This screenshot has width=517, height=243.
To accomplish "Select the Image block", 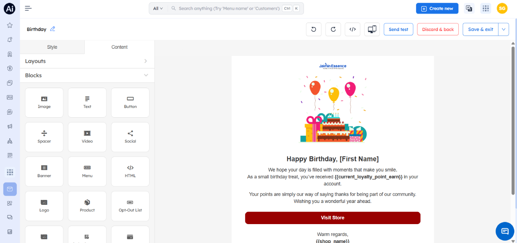I will pyautogui.click(x=44, y=102).
